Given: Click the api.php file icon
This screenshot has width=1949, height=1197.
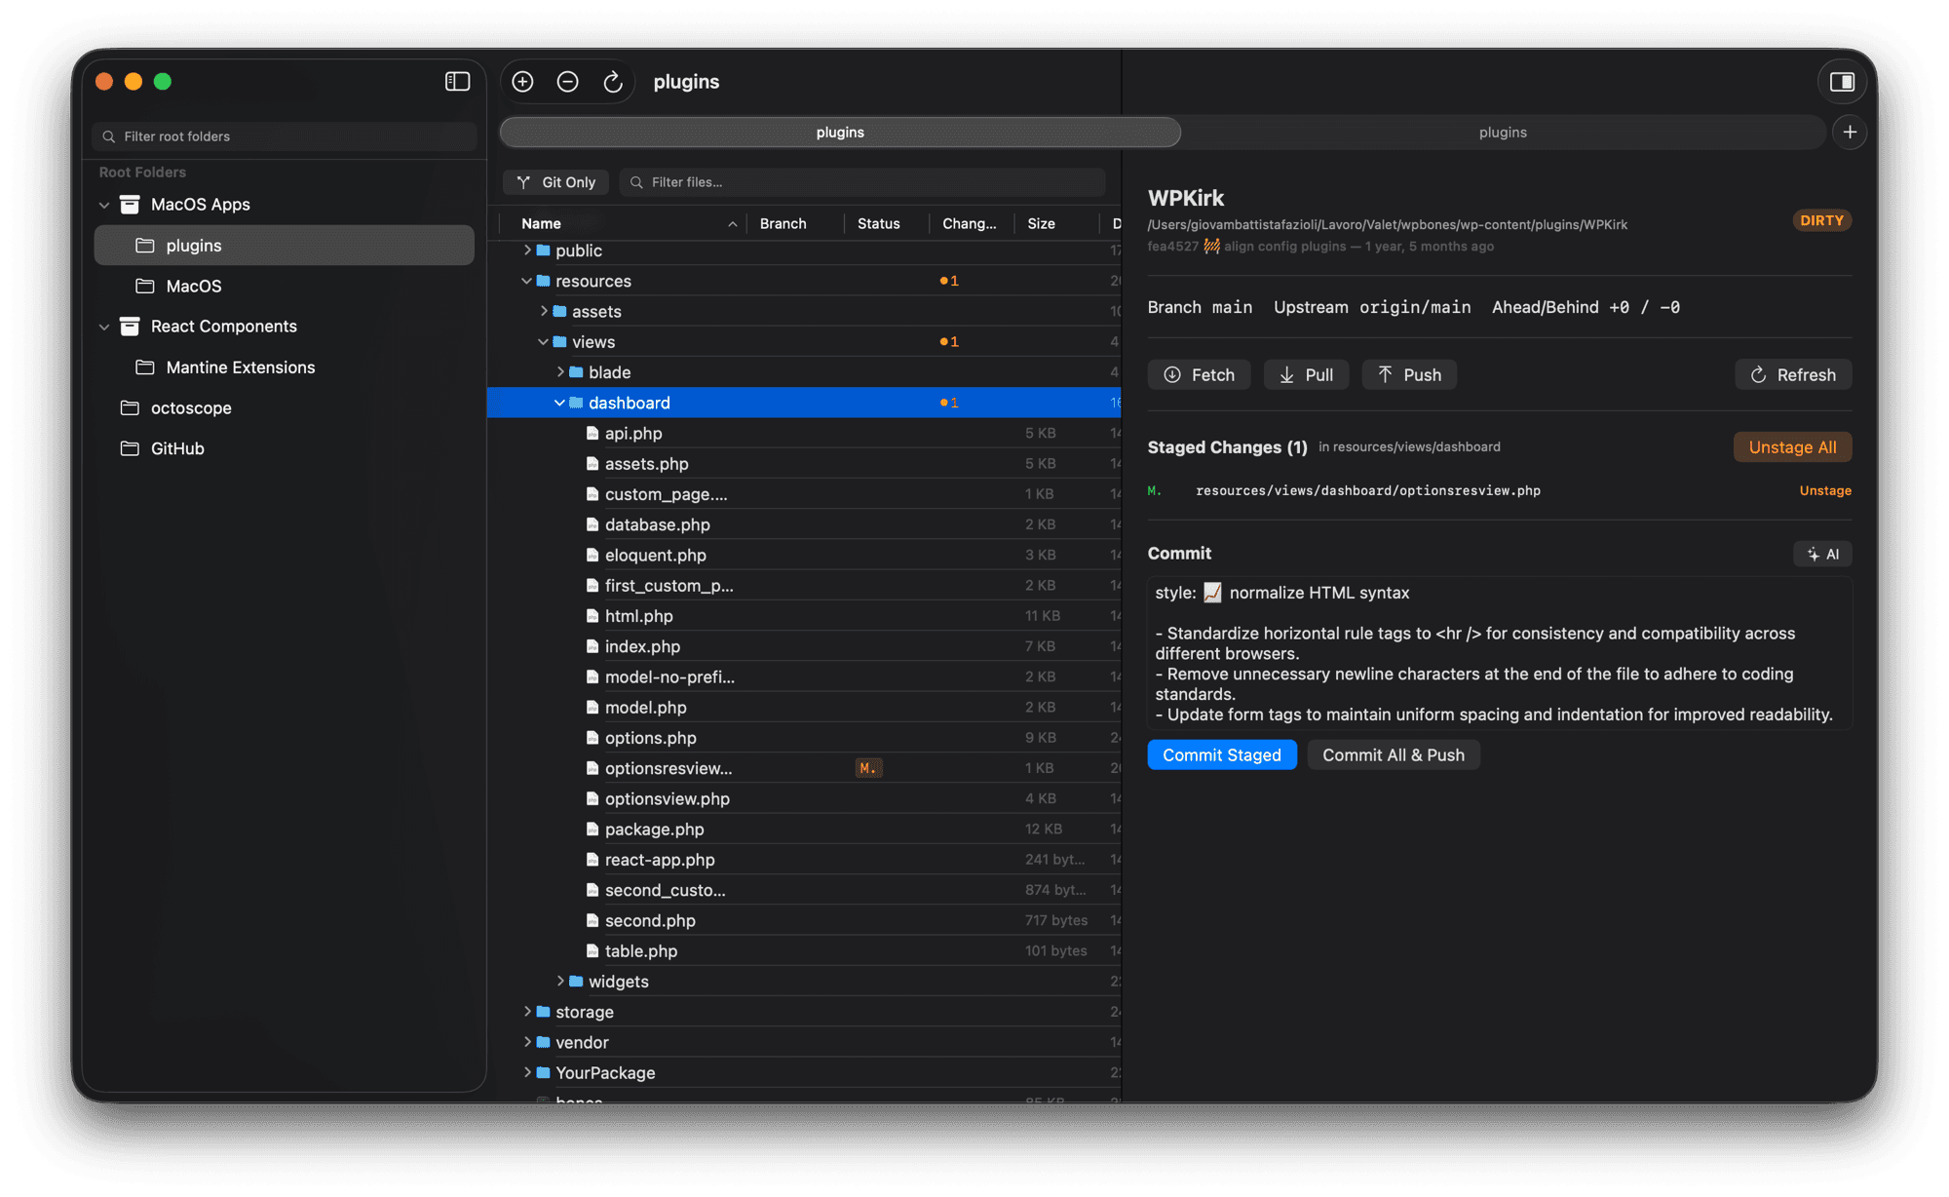Looking at the screenshot, I should [x=592, y=433].
